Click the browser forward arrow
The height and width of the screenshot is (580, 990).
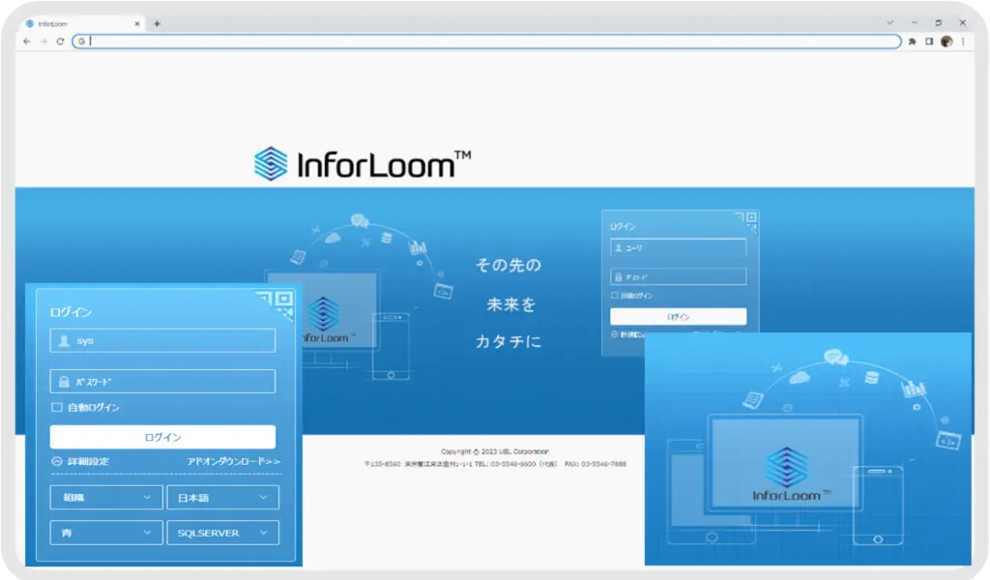pos(44,41)
